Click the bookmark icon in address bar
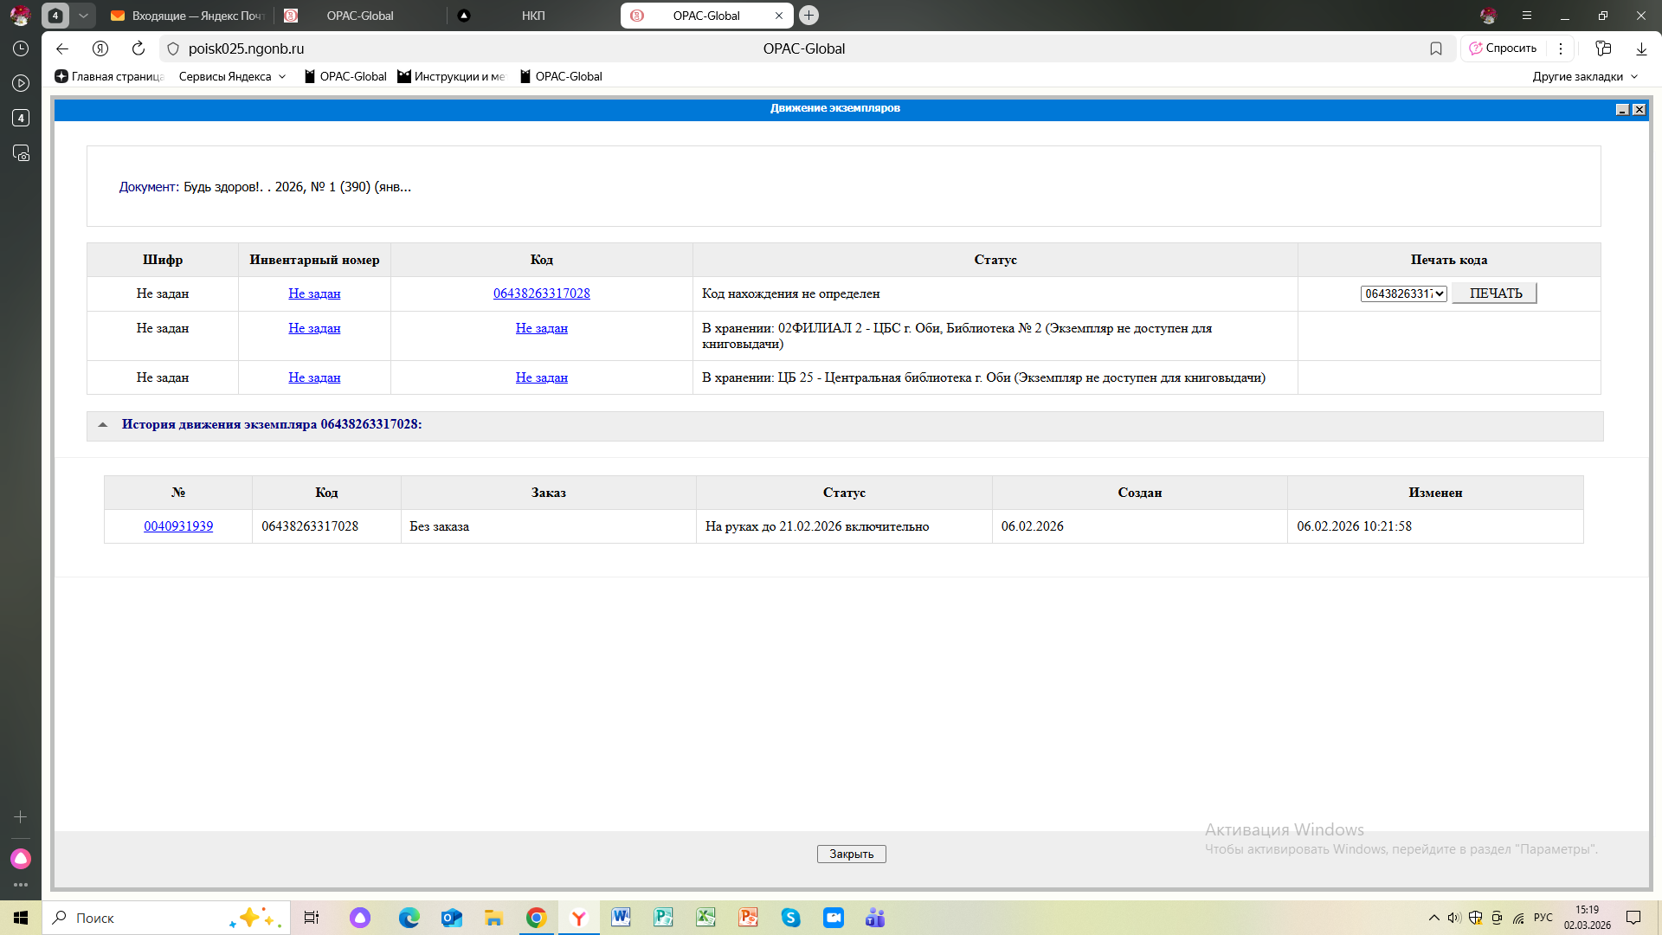Screen dimensions: 1662x935 (1436, 48)
